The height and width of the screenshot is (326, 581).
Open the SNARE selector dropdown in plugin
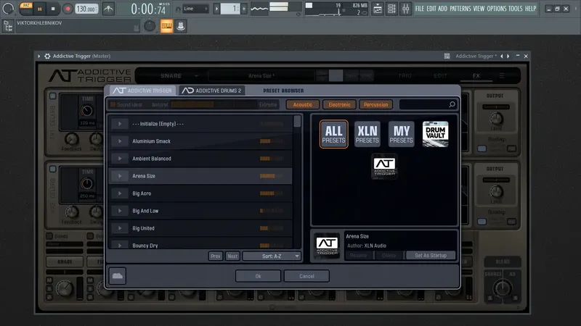click(x=179, y=76)
